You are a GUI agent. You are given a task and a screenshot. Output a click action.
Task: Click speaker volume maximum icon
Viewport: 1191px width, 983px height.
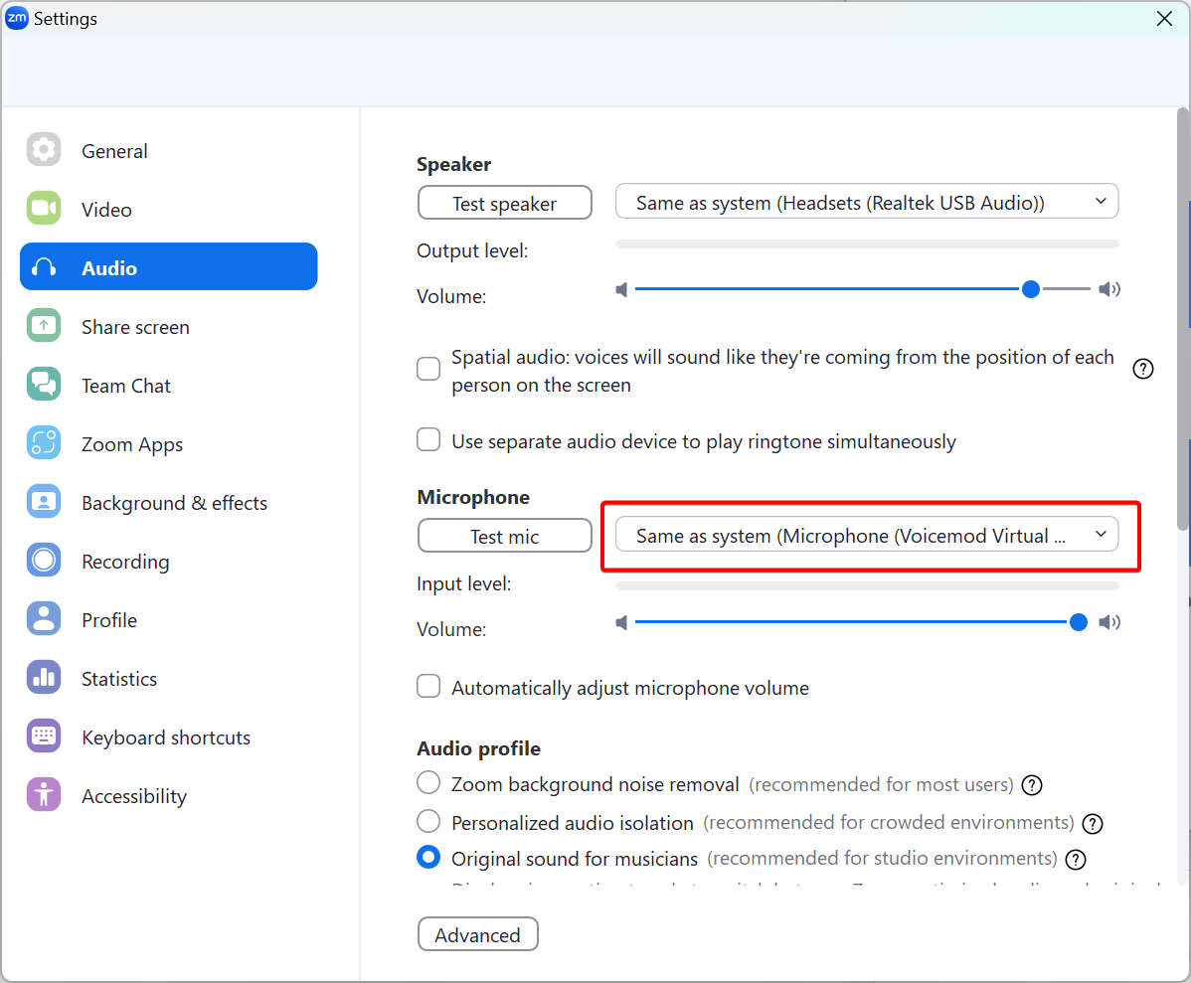[1108, 289]
